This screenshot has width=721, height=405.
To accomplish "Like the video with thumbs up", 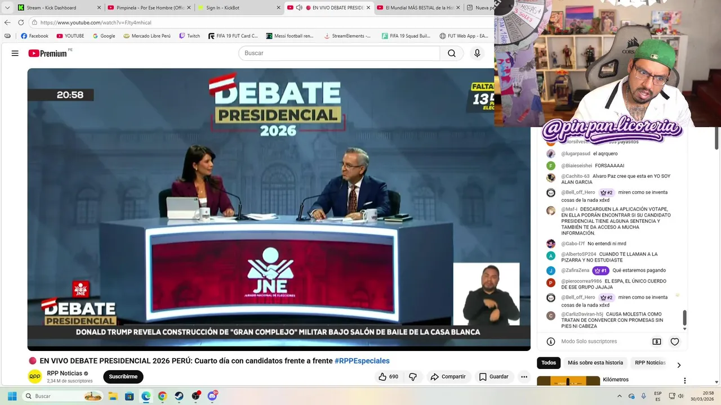I will pos(389,377).
